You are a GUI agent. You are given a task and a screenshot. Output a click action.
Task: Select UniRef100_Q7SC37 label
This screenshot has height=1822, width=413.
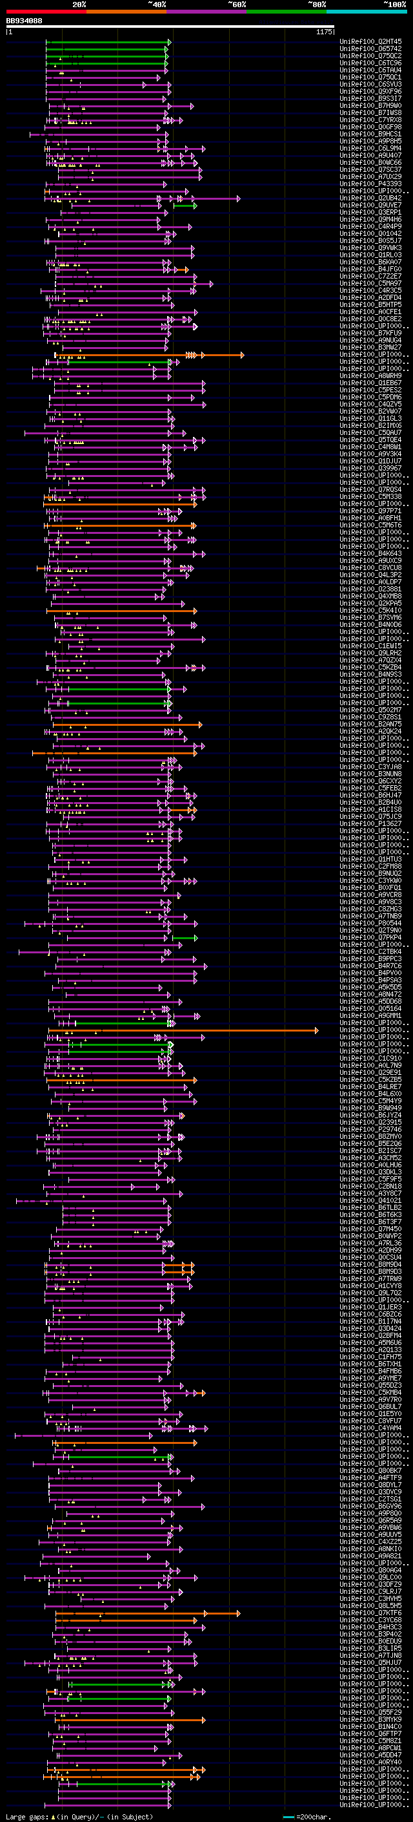370,170
